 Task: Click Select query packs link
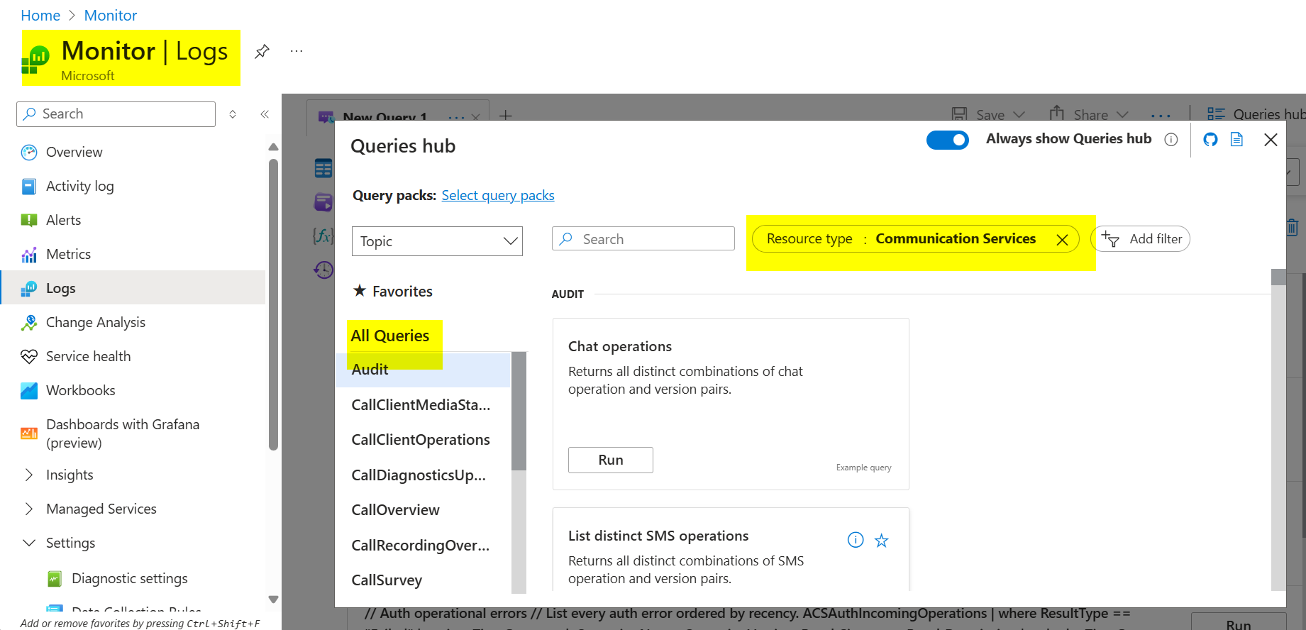498,195
